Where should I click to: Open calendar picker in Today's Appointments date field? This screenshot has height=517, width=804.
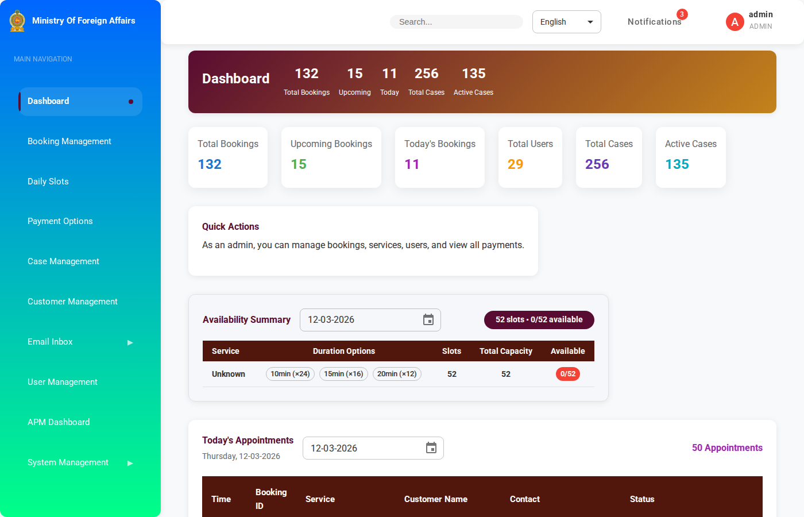pos(431,448)
